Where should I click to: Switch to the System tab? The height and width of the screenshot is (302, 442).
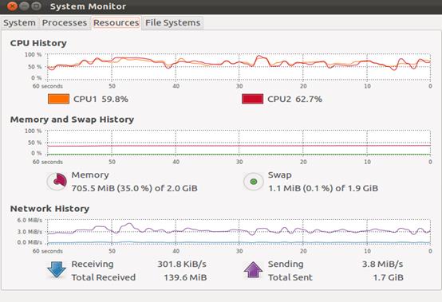(x=19, y=23)
